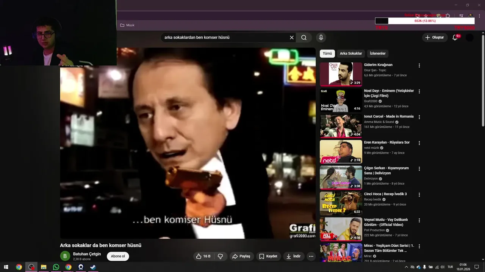485x272 pixels.
Task: Open Chrome three-dot browser menu
Action: tap(479, 16)
